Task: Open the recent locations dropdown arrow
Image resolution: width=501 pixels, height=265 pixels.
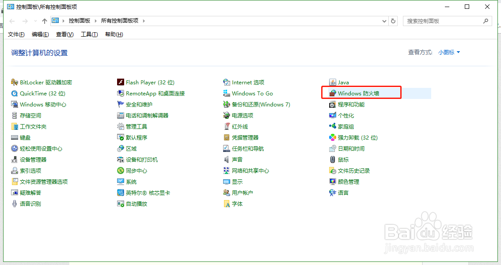Action: pos(35,21)
